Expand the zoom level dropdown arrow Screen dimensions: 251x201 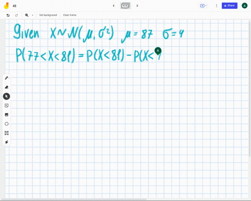pos(32,15)
